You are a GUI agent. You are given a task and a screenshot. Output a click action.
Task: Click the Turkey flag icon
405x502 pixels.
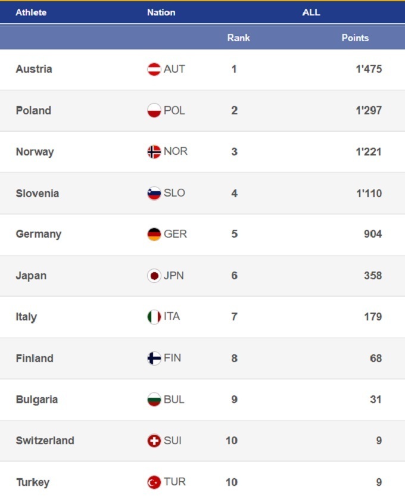pyautogui.click(x=154, y=482)
